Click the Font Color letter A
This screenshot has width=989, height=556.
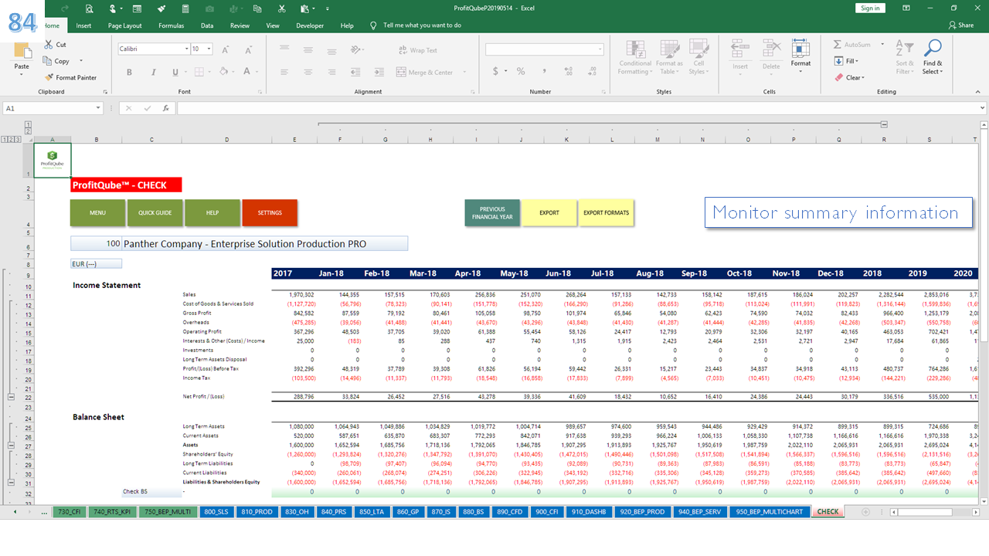coord(247,72)
